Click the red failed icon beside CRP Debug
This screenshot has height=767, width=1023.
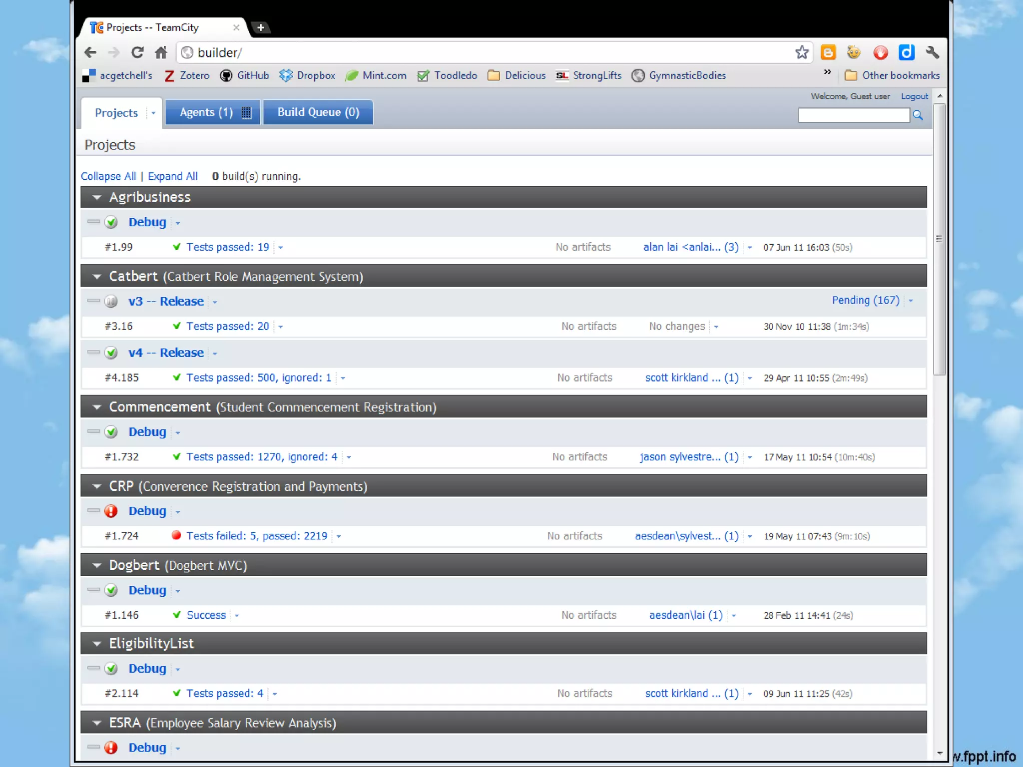pyautogui.click(x=111, y=511)
